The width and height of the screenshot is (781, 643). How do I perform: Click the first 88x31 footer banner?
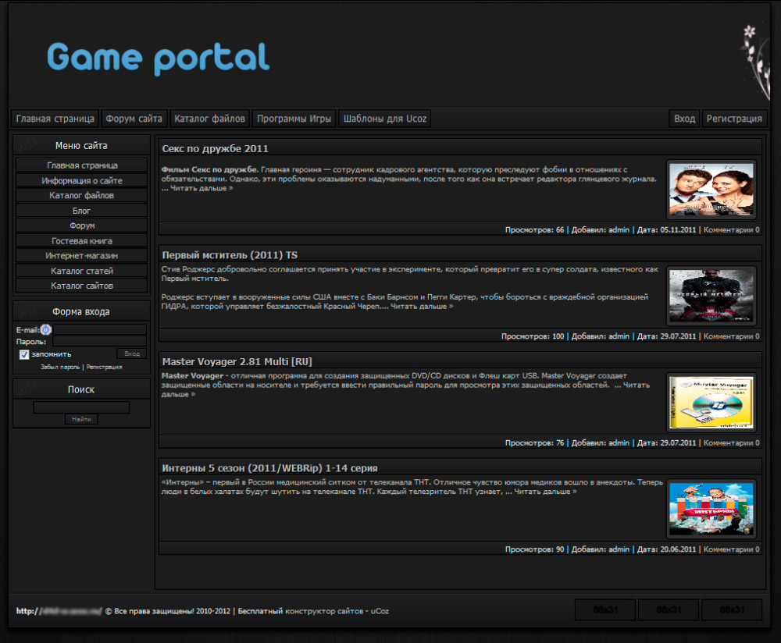point(605,609)
